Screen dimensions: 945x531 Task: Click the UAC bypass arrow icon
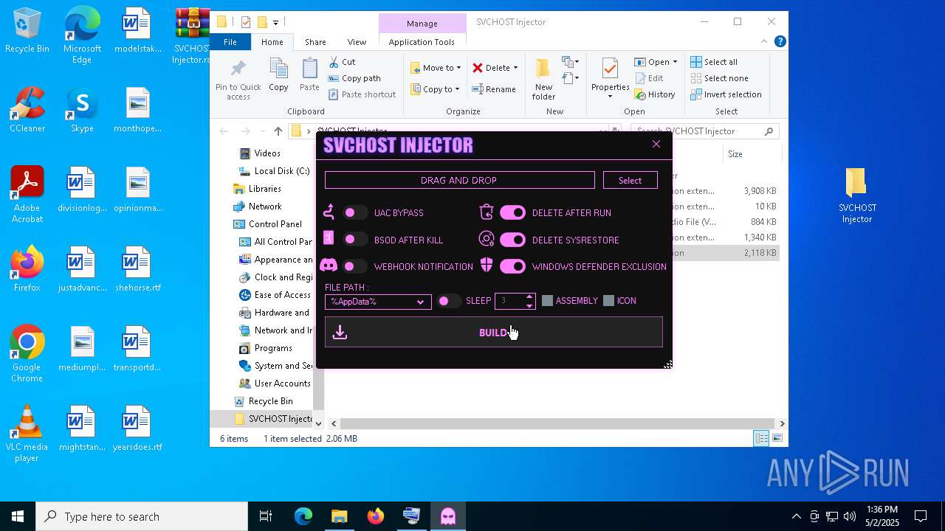(x=329, y=212)
